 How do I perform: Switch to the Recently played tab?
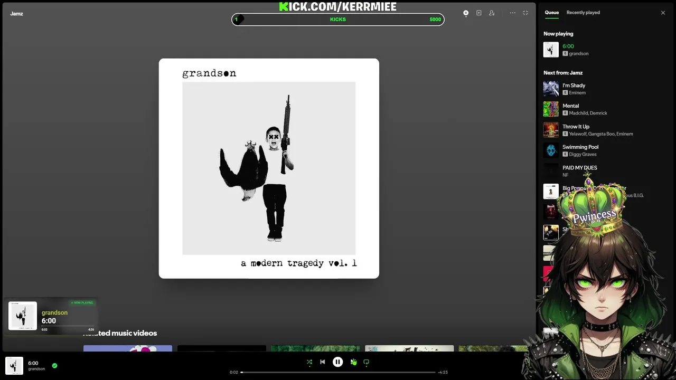click(583, 12)
